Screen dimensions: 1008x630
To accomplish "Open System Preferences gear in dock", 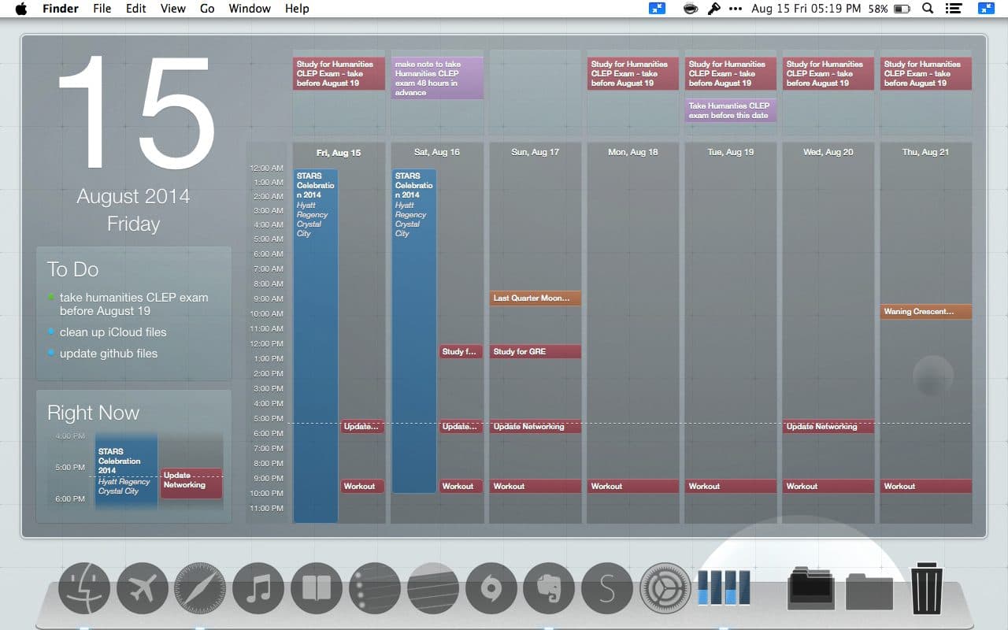I will [665, 588].
